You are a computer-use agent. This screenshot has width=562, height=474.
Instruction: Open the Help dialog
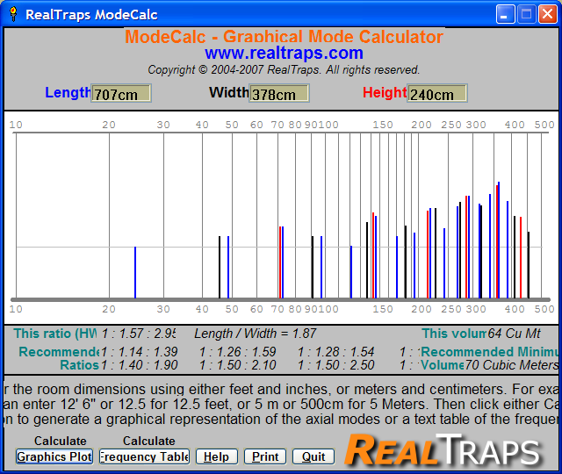point(217,456)
